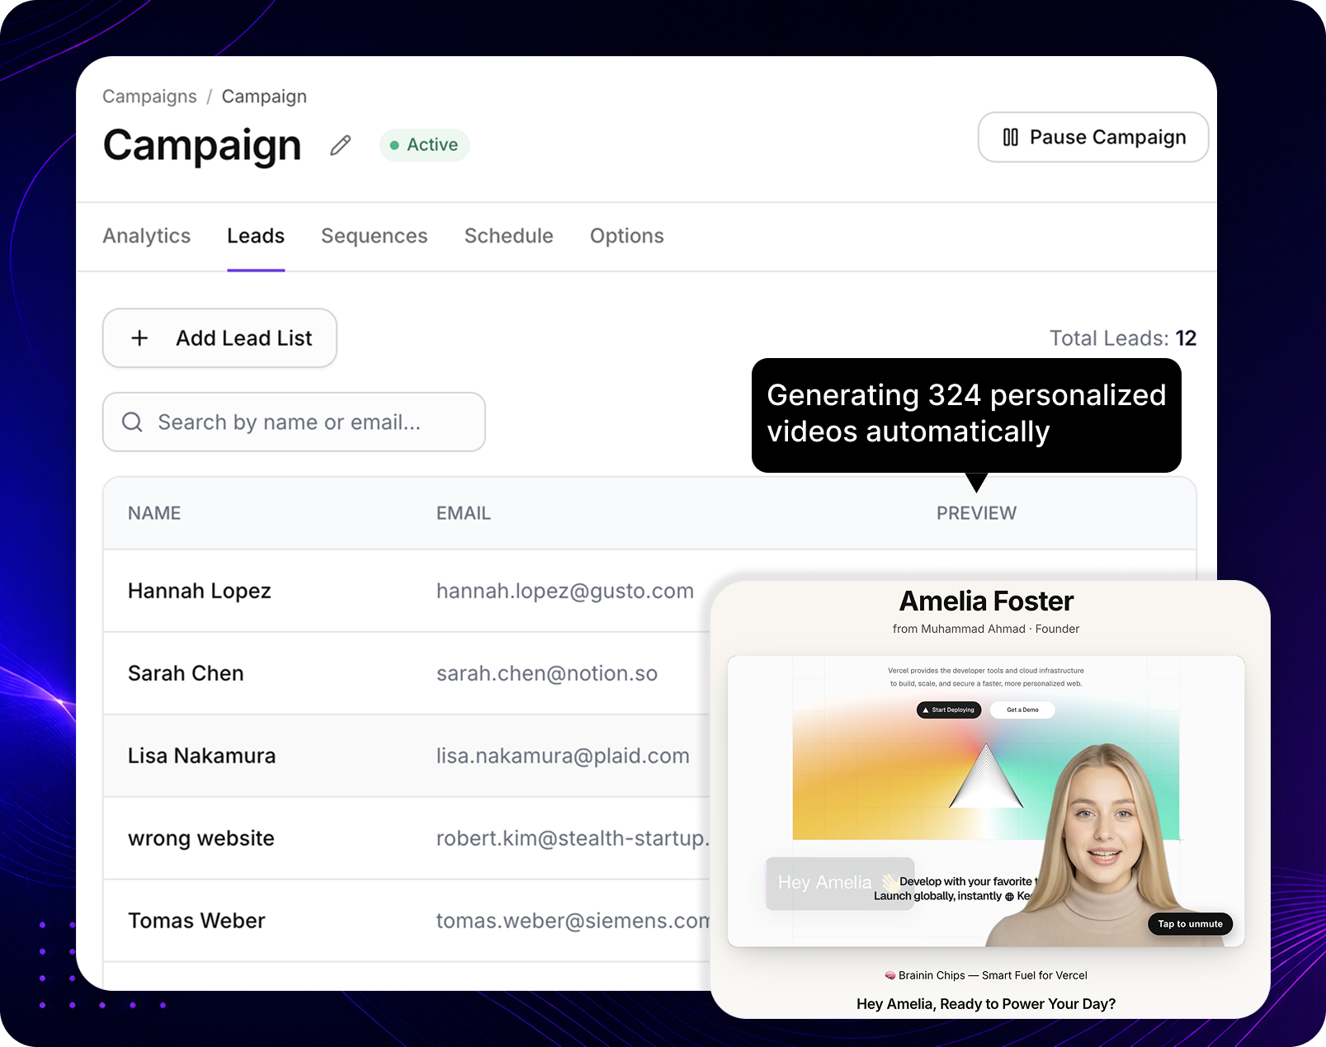The image size is (1326, 1047).
Task: Select the Tomas Weber lead name
Action: pyautogui.click(x=196, y=921)
